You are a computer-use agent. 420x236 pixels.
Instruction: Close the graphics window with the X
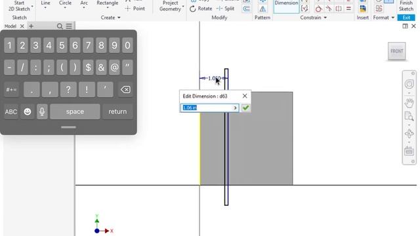pos(413,26)
